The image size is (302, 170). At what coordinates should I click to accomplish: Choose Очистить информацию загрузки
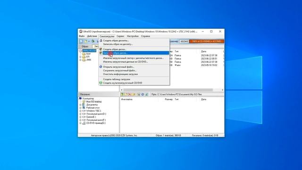tap(134, 74)
